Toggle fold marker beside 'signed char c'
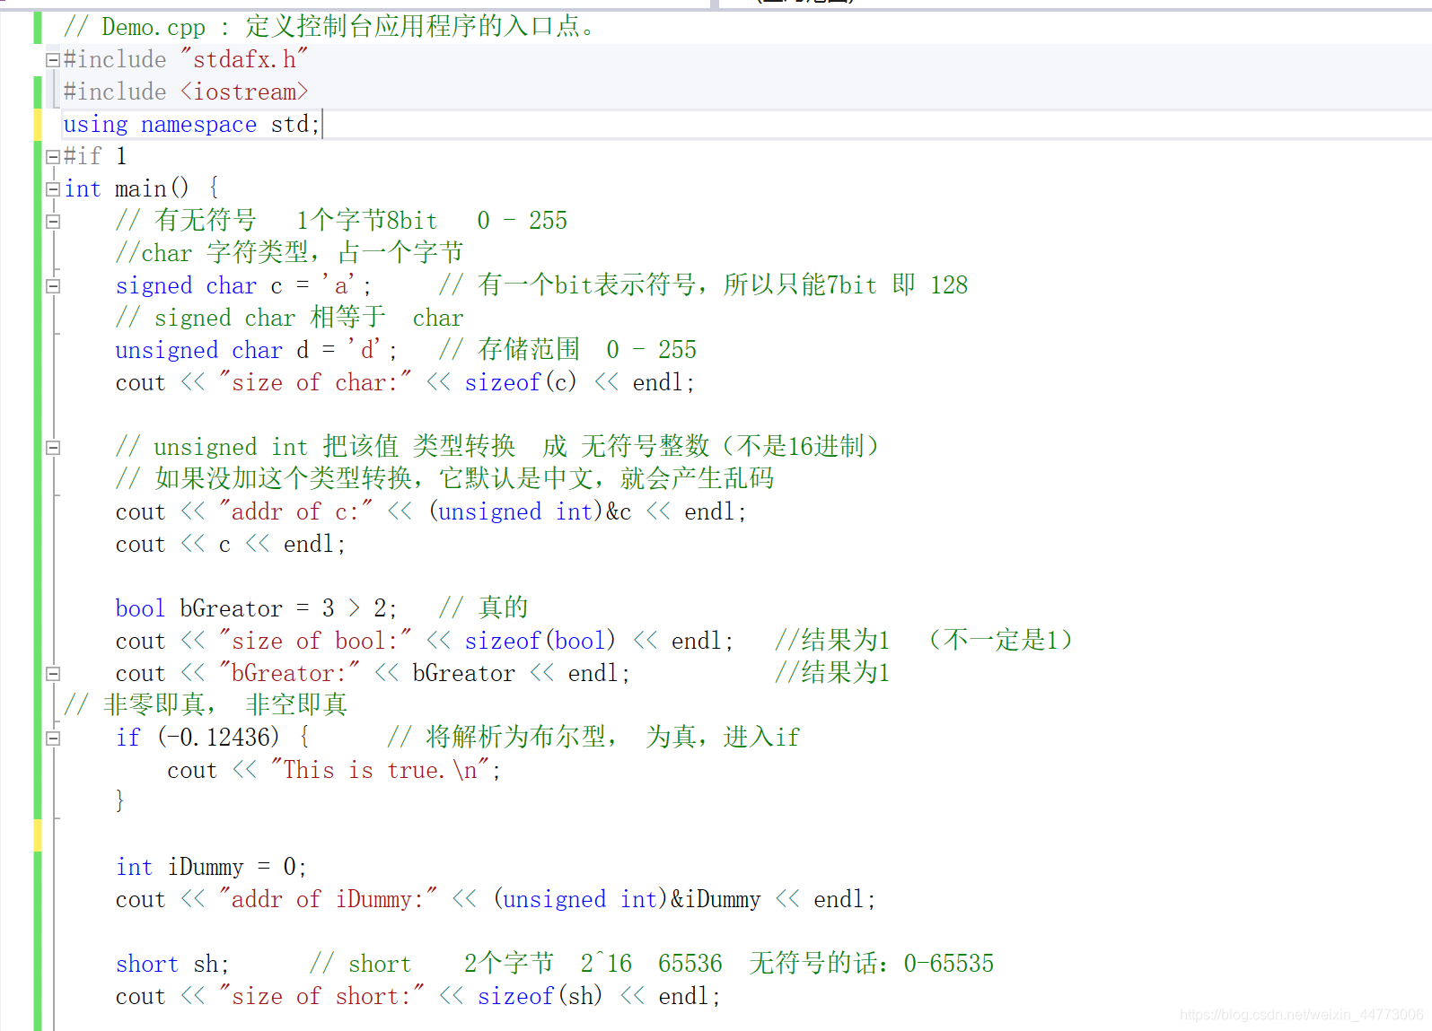 click(53, 286)
